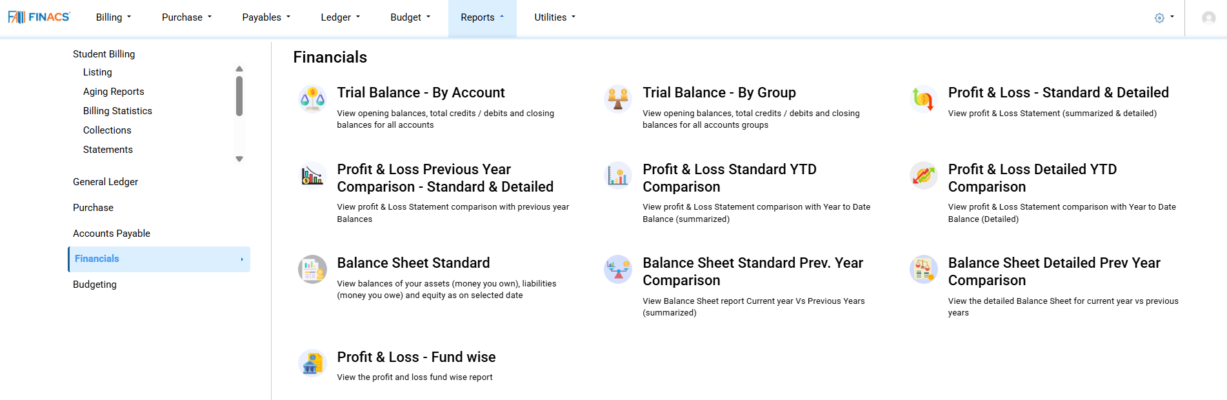Viewport: 1227px width, 400px height.
Task: Select the Reports menu
Action: (482, 17)
